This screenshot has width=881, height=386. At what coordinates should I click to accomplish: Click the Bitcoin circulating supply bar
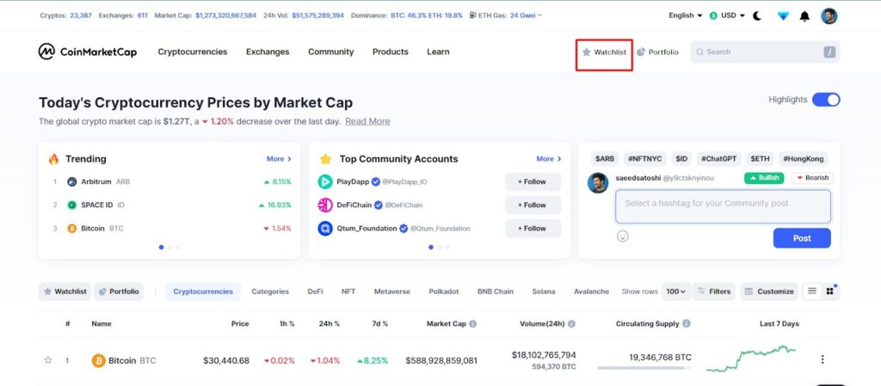[x=644, y=368]
